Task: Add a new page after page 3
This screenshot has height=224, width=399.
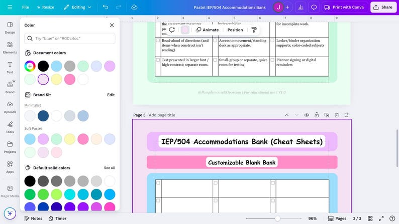Action: click(x=346, y=115)
